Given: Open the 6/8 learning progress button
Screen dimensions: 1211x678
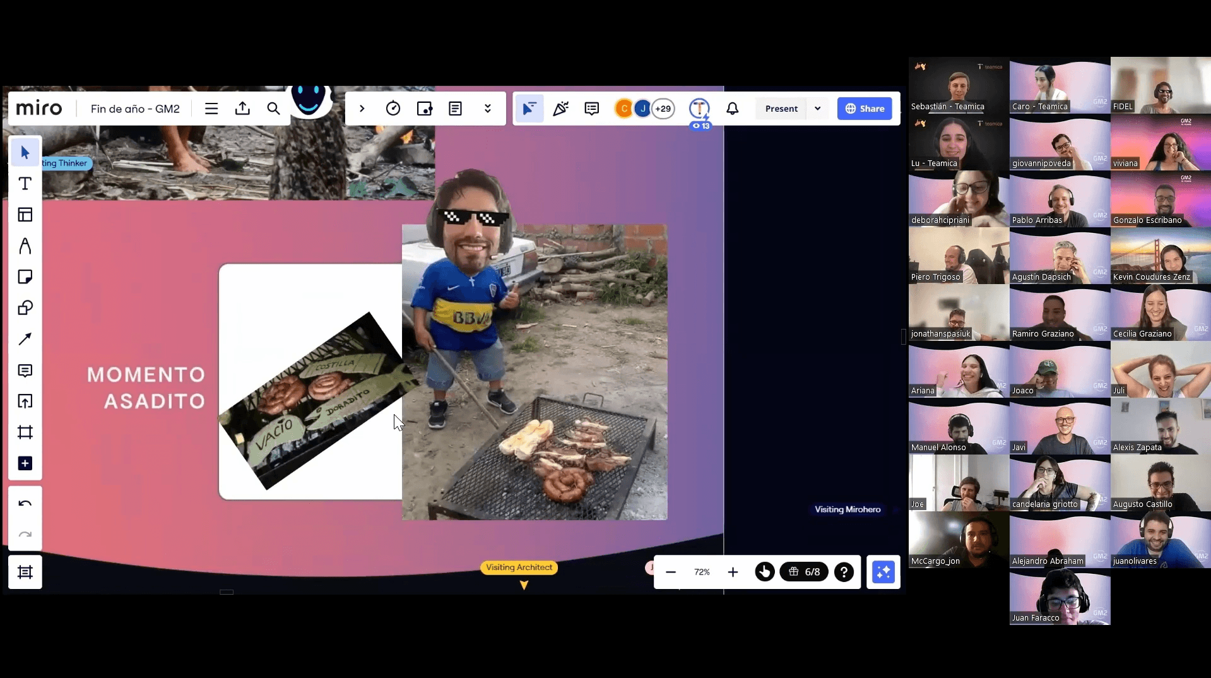Looking at the screenshot, I should 804,572.
